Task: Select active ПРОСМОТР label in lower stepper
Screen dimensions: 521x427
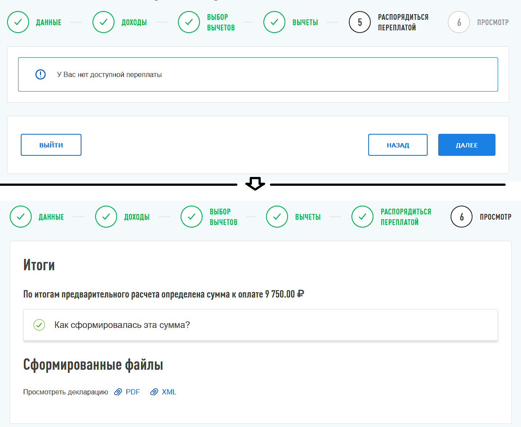Action: tap(495, 217)
